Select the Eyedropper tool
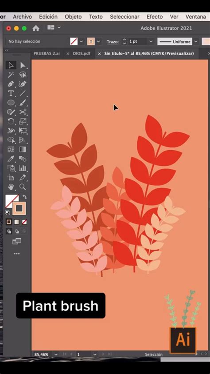Screen dimensions: 210x374 pos(11,159)
